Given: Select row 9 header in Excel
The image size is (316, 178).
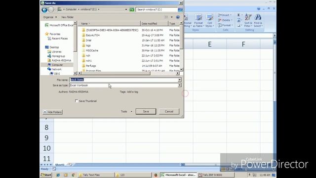Looking at the screenshot, I should pos(46,137).
